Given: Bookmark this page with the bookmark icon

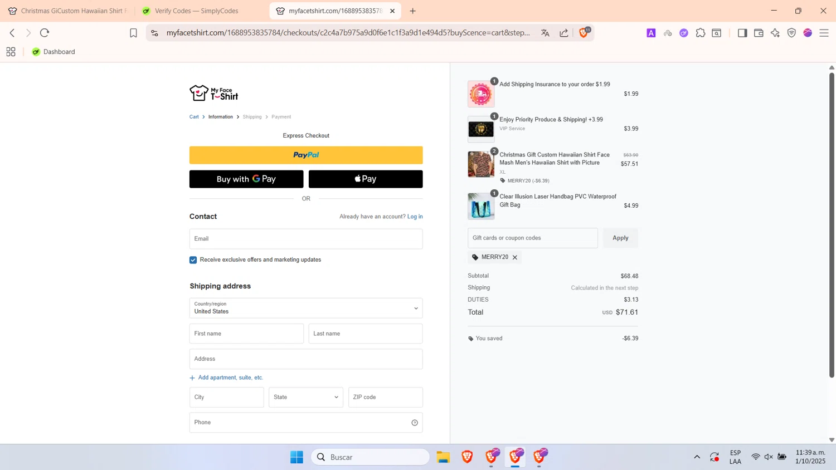Looking at the screenshot, I should click(133, 33).
